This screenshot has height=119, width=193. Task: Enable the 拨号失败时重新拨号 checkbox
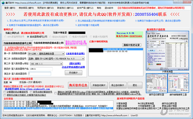coord(31,92)
